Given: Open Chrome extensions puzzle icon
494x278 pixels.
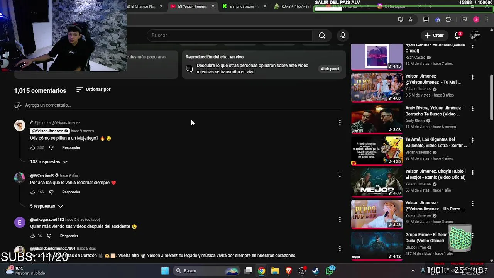Looking at the screenshot, I should pyautogui.click(x=448, y=20).
